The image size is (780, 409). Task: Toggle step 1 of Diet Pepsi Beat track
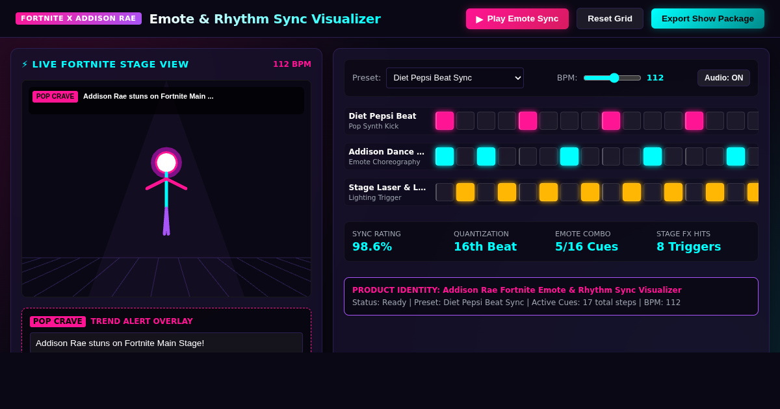coord(445,121)
